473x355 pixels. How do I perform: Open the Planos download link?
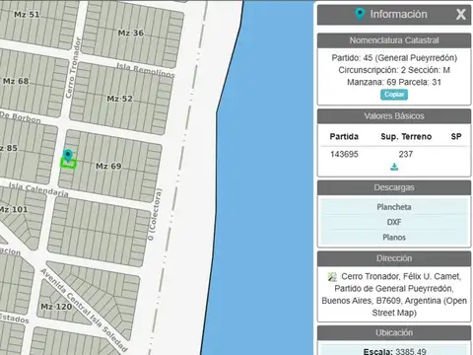[x=394, y=238]
